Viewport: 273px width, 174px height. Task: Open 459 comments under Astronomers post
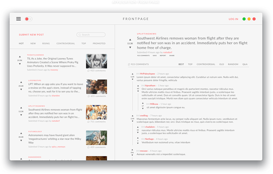coord(97,147)
